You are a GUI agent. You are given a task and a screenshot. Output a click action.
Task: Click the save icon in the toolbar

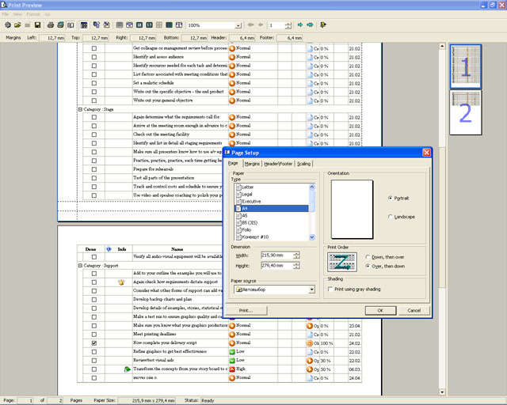37,25
